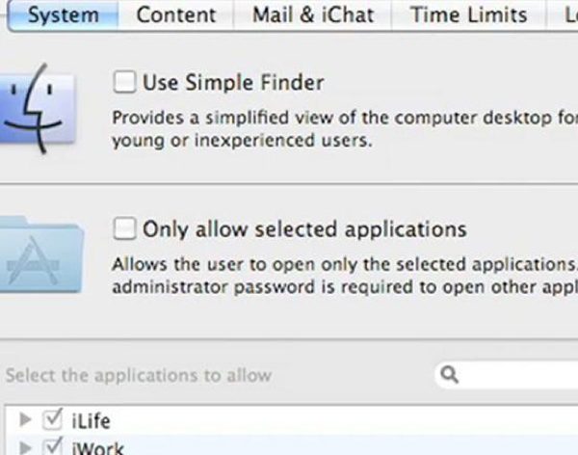
Task: Expand the iWork disclosure triangle
Action: (x=26, y=446)
